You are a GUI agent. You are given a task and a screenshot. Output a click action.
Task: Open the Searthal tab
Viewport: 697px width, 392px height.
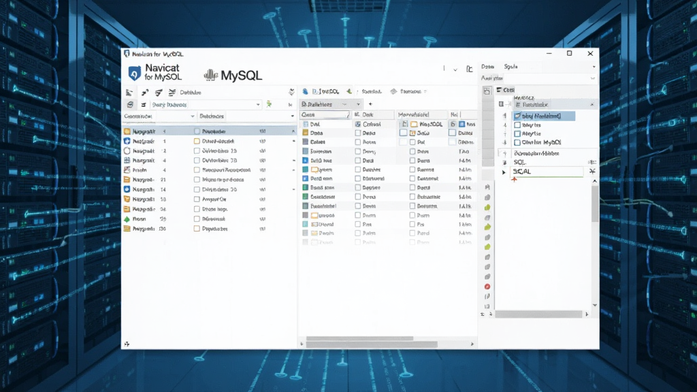point(372,92)
